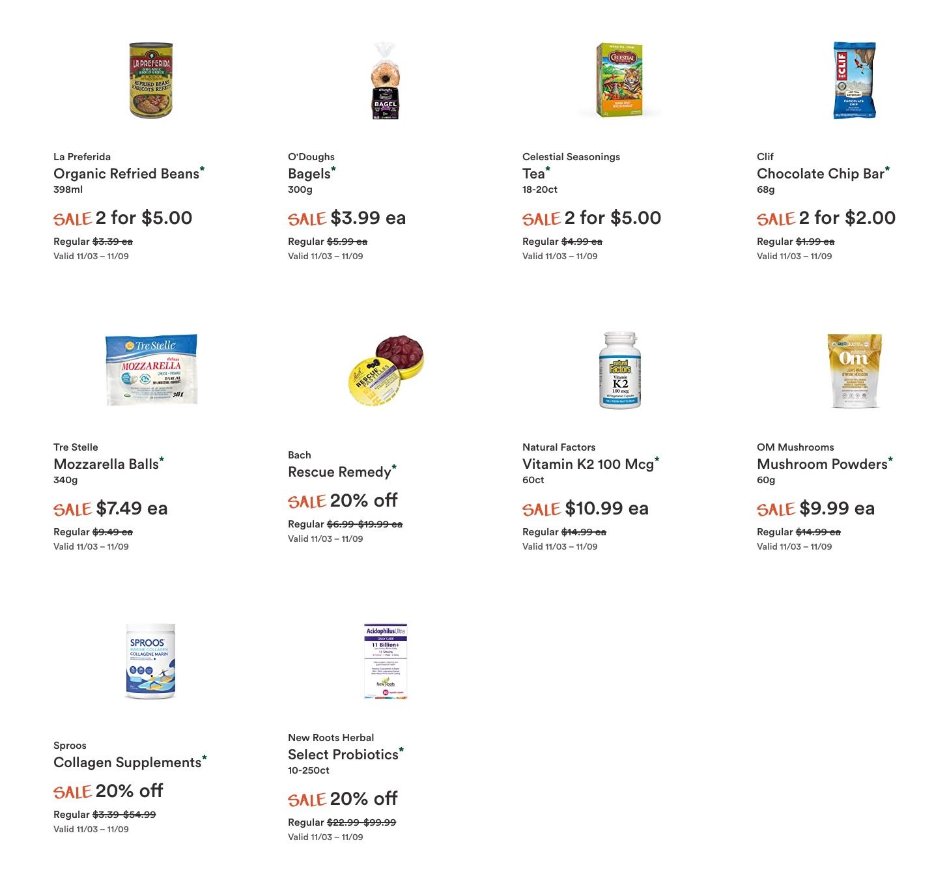Select the Celestial Seasonings tea box image

click(619, 81)
